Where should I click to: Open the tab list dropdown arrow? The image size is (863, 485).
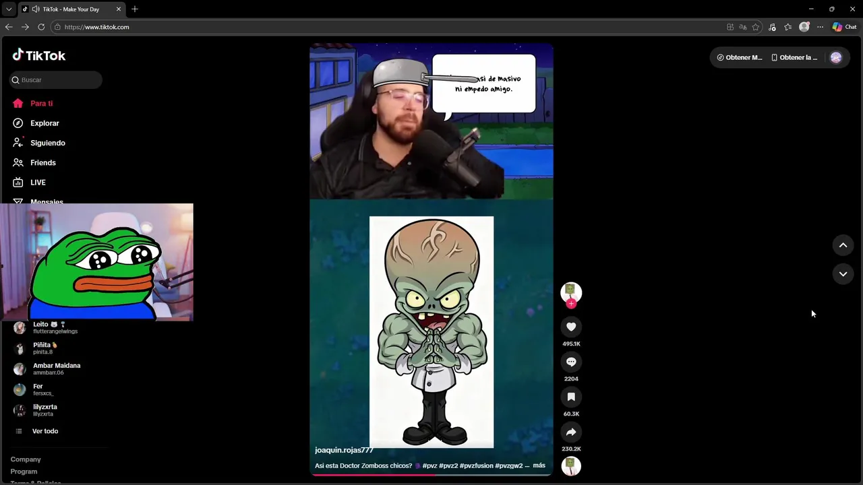click(9, 9)
